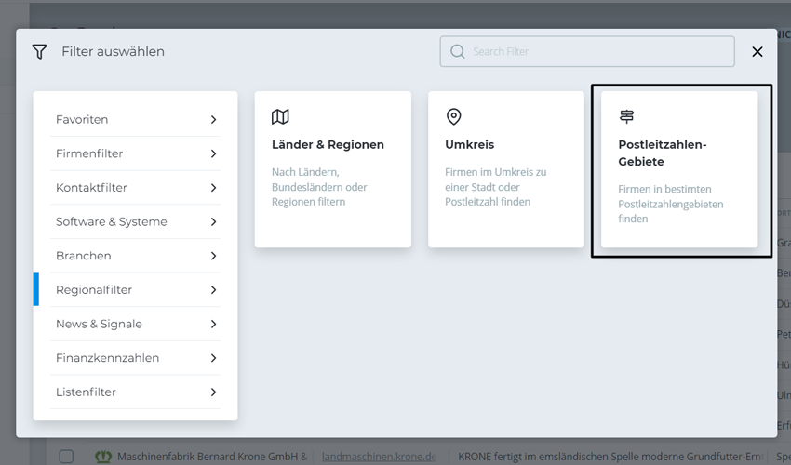Click the funnel filter icon
The image size is (791, 465).
pyautogui.click(x=39, y=52)
